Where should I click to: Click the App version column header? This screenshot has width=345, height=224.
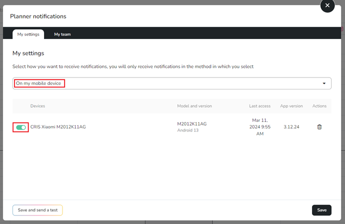point(291,106)
